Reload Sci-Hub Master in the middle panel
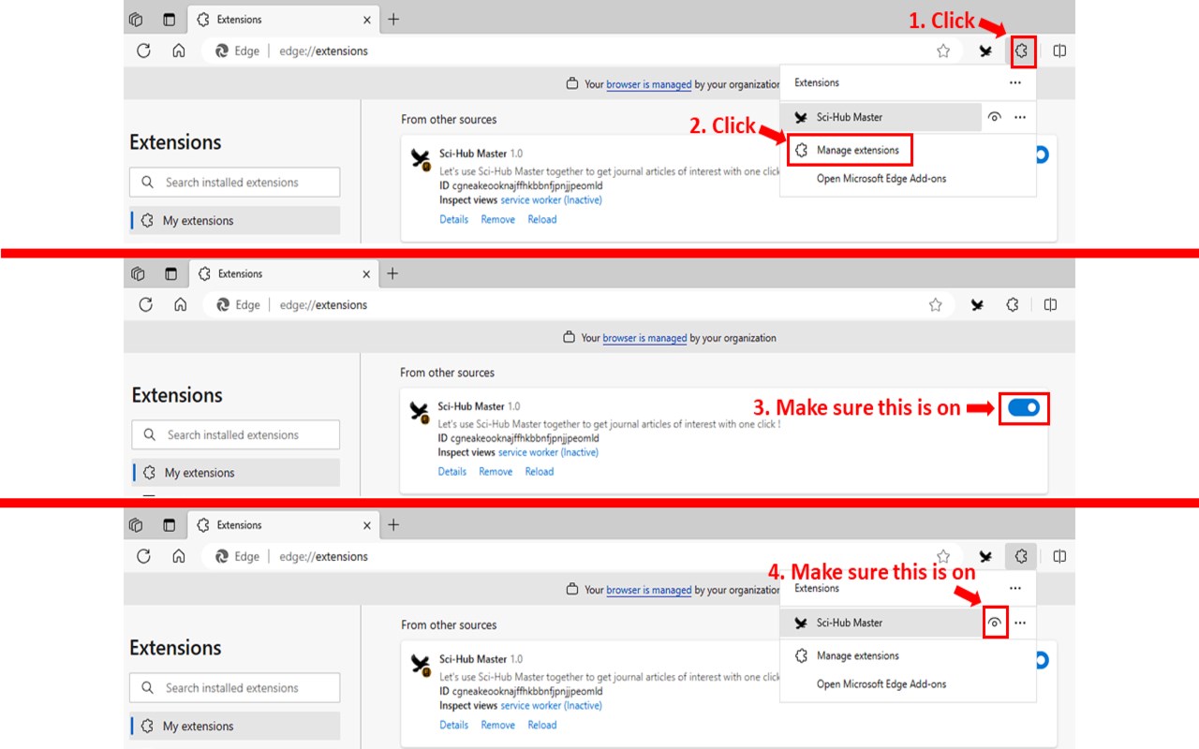 point(540,472)
